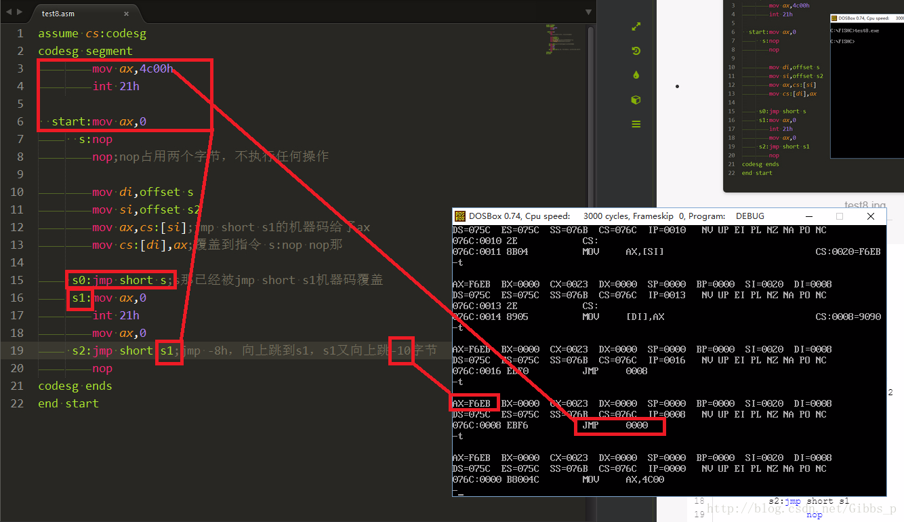Click line number 22 in Sublime gutter
This screenshot has height=522, width=904.
[16, 403]
